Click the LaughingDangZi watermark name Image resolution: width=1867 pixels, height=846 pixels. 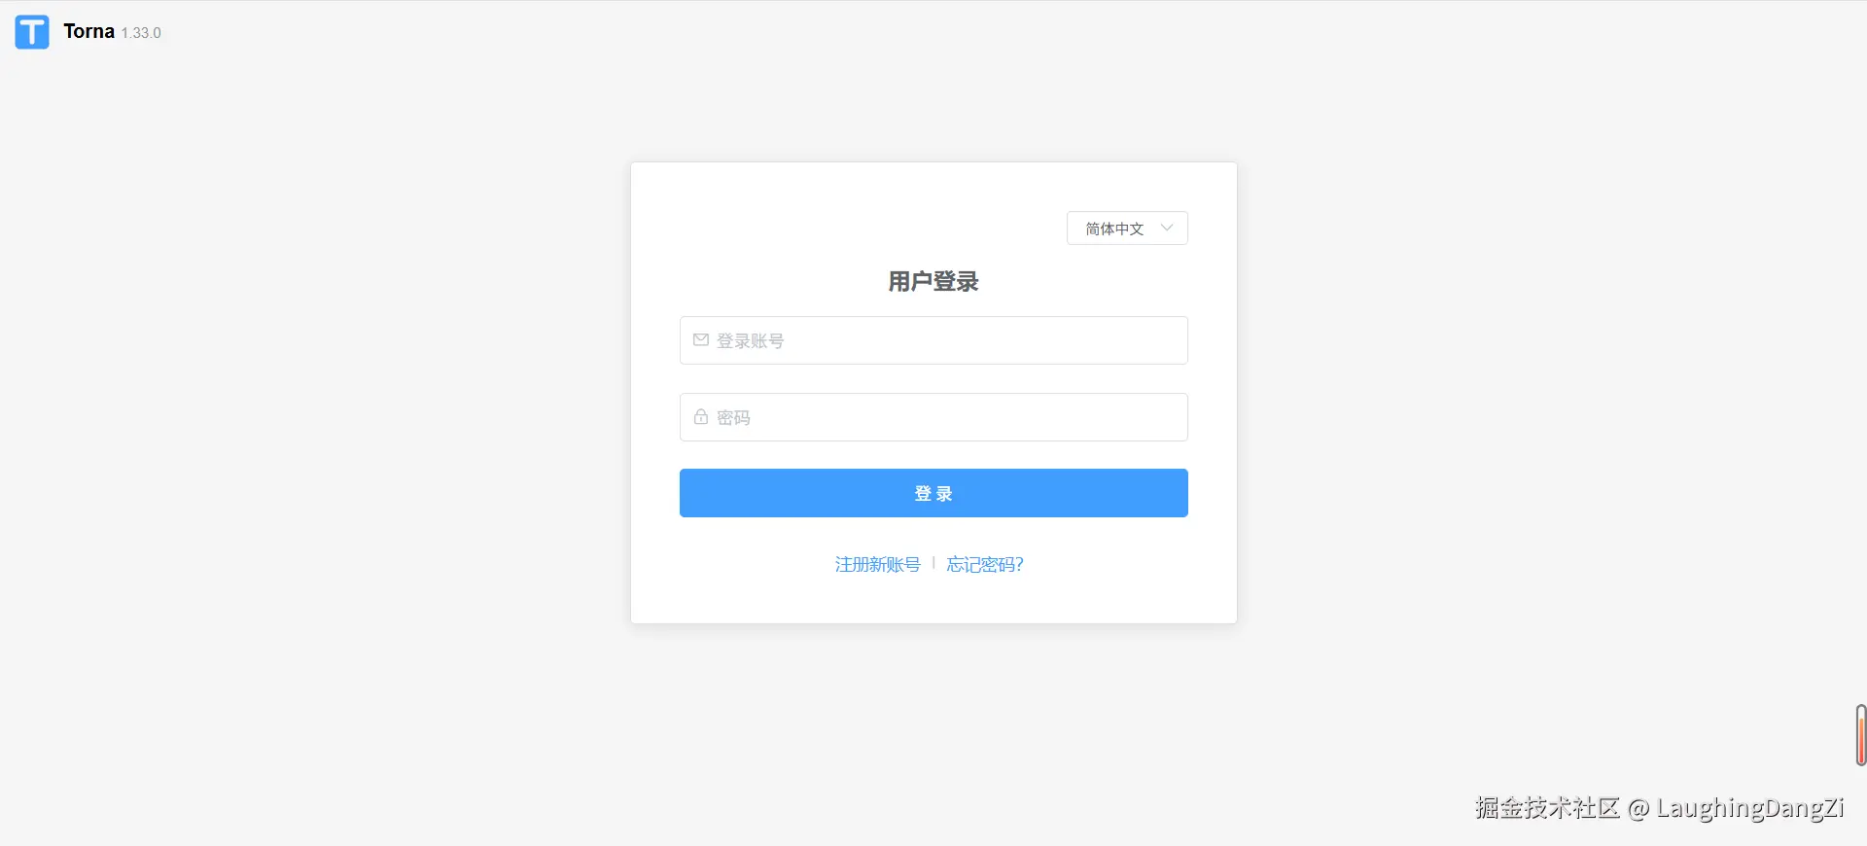tap(1750, 809)
